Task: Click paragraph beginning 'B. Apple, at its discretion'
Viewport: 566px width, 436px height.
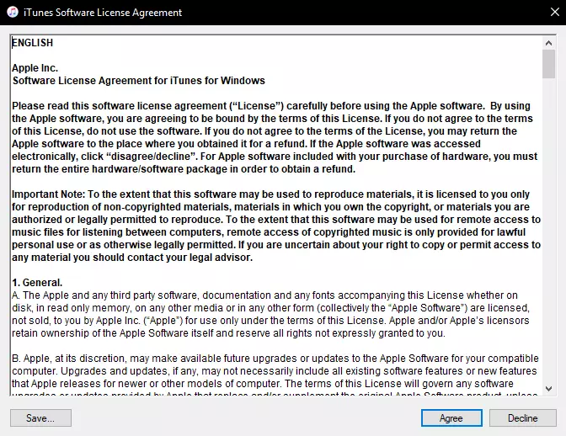Action: tap(275, 376)
